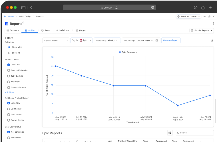Click the download report icon

coord(212,40)
